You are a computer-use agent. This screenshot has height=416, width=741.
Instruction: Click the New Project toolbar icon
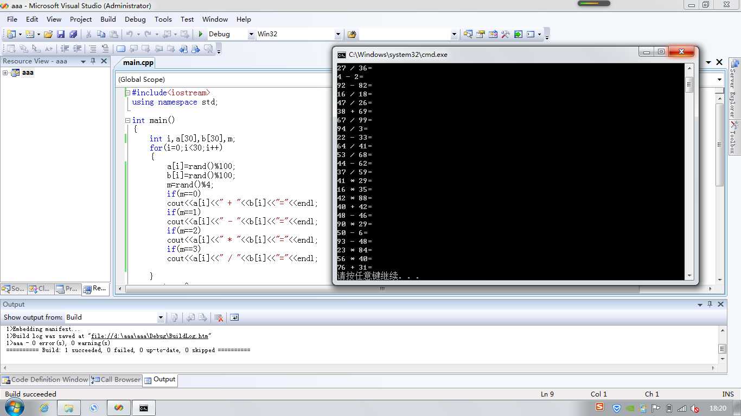[x=11, y=34]
